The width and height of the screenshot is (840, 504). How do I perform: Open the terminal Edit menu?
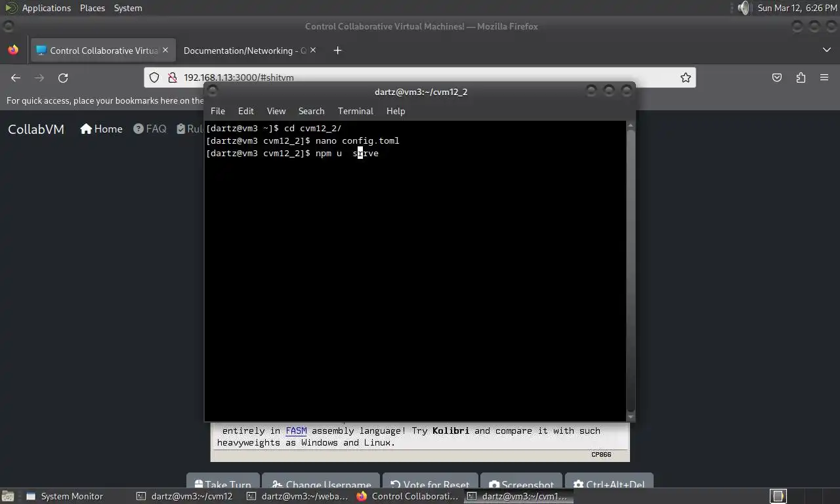click(x=246, y=111)
